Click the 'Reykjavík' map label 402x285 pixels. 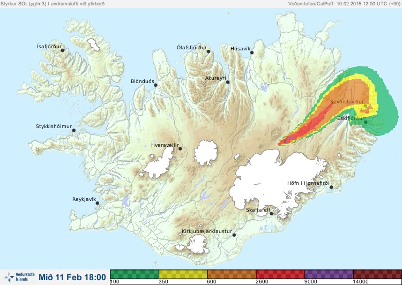pos(84,199)
